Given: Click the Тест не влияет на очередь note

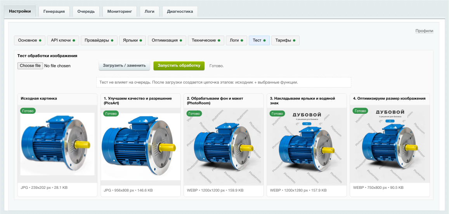Looking at the screenshot, I should click(224, 82).
